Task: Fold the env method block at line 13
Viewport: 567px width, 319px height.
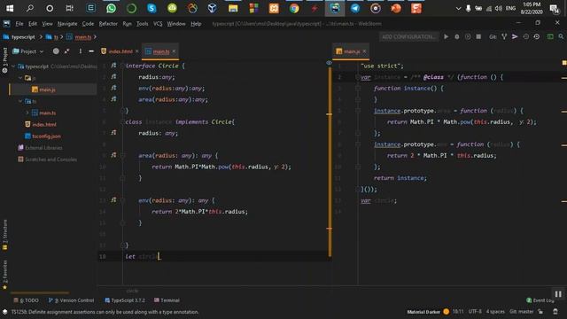Action: tap(122, 200)
